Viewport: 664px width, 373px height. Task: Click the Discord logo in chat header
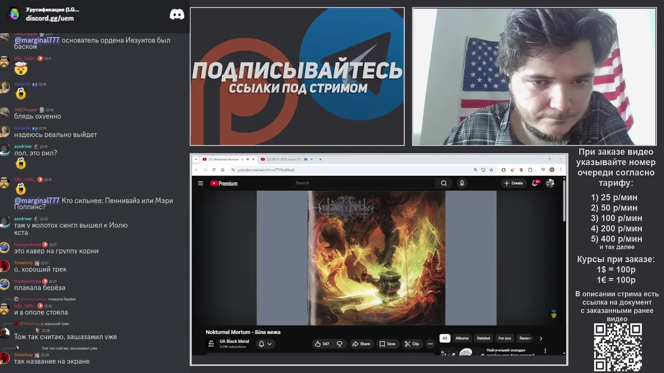(x=177, y=15)
